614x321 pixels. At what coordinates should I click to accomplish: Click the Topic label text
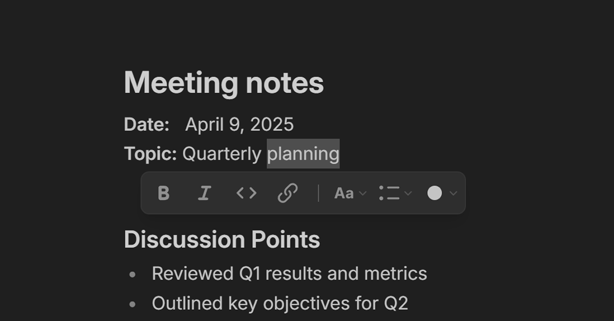[149, 153]
